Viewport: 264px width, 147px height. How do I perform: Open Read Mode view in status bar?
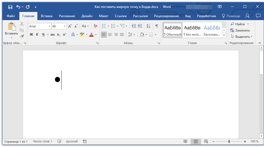[x=185, y=142]
